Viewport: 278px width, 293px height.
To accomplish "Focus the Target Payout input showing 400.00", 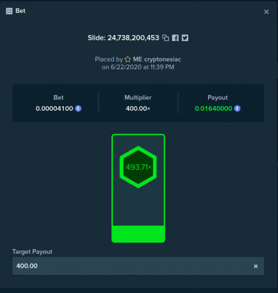I will tap(138, 266).
